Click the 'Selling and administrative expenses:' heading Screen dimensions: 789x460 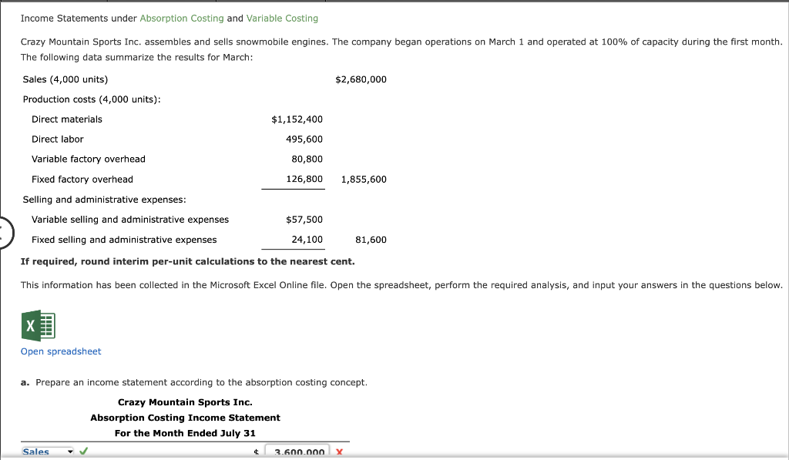(104, 200)
